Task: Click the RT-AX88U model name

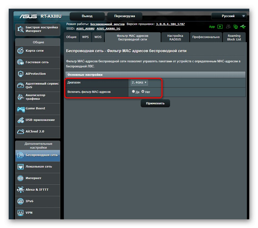Action: [51, 16]
